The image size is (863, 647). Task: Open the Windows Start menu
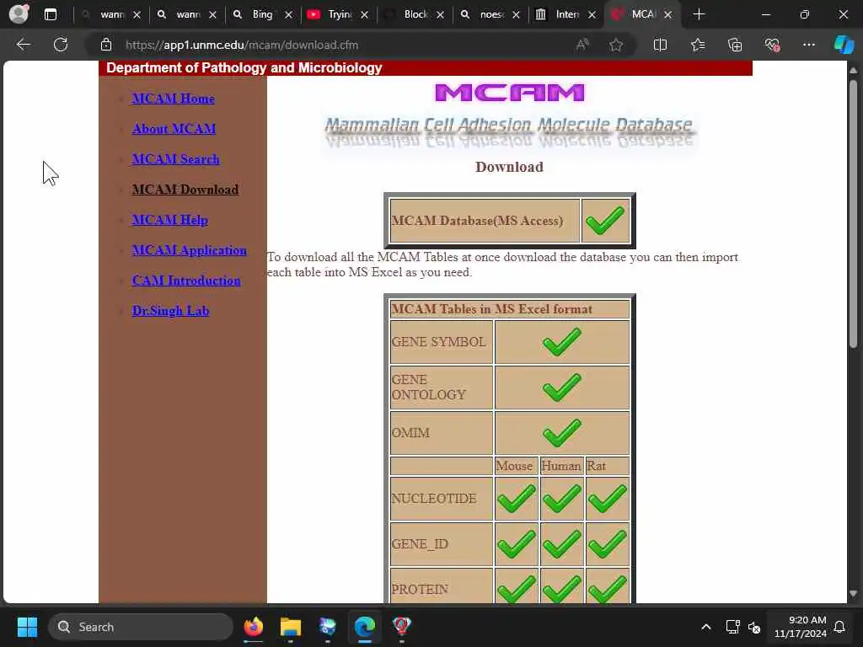pos(27,627)
